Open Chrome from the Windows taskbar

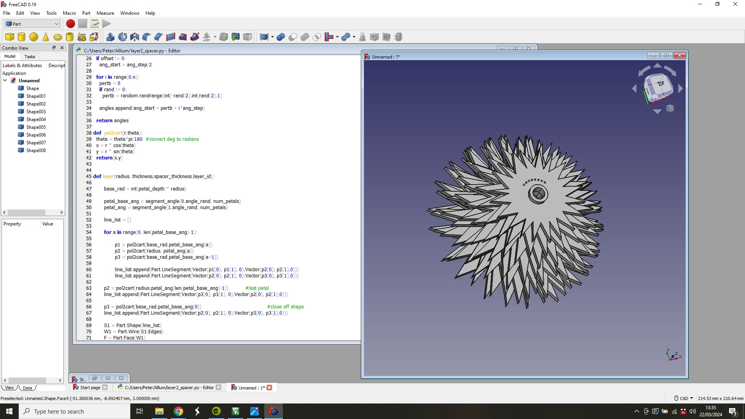tap(178, 411)
